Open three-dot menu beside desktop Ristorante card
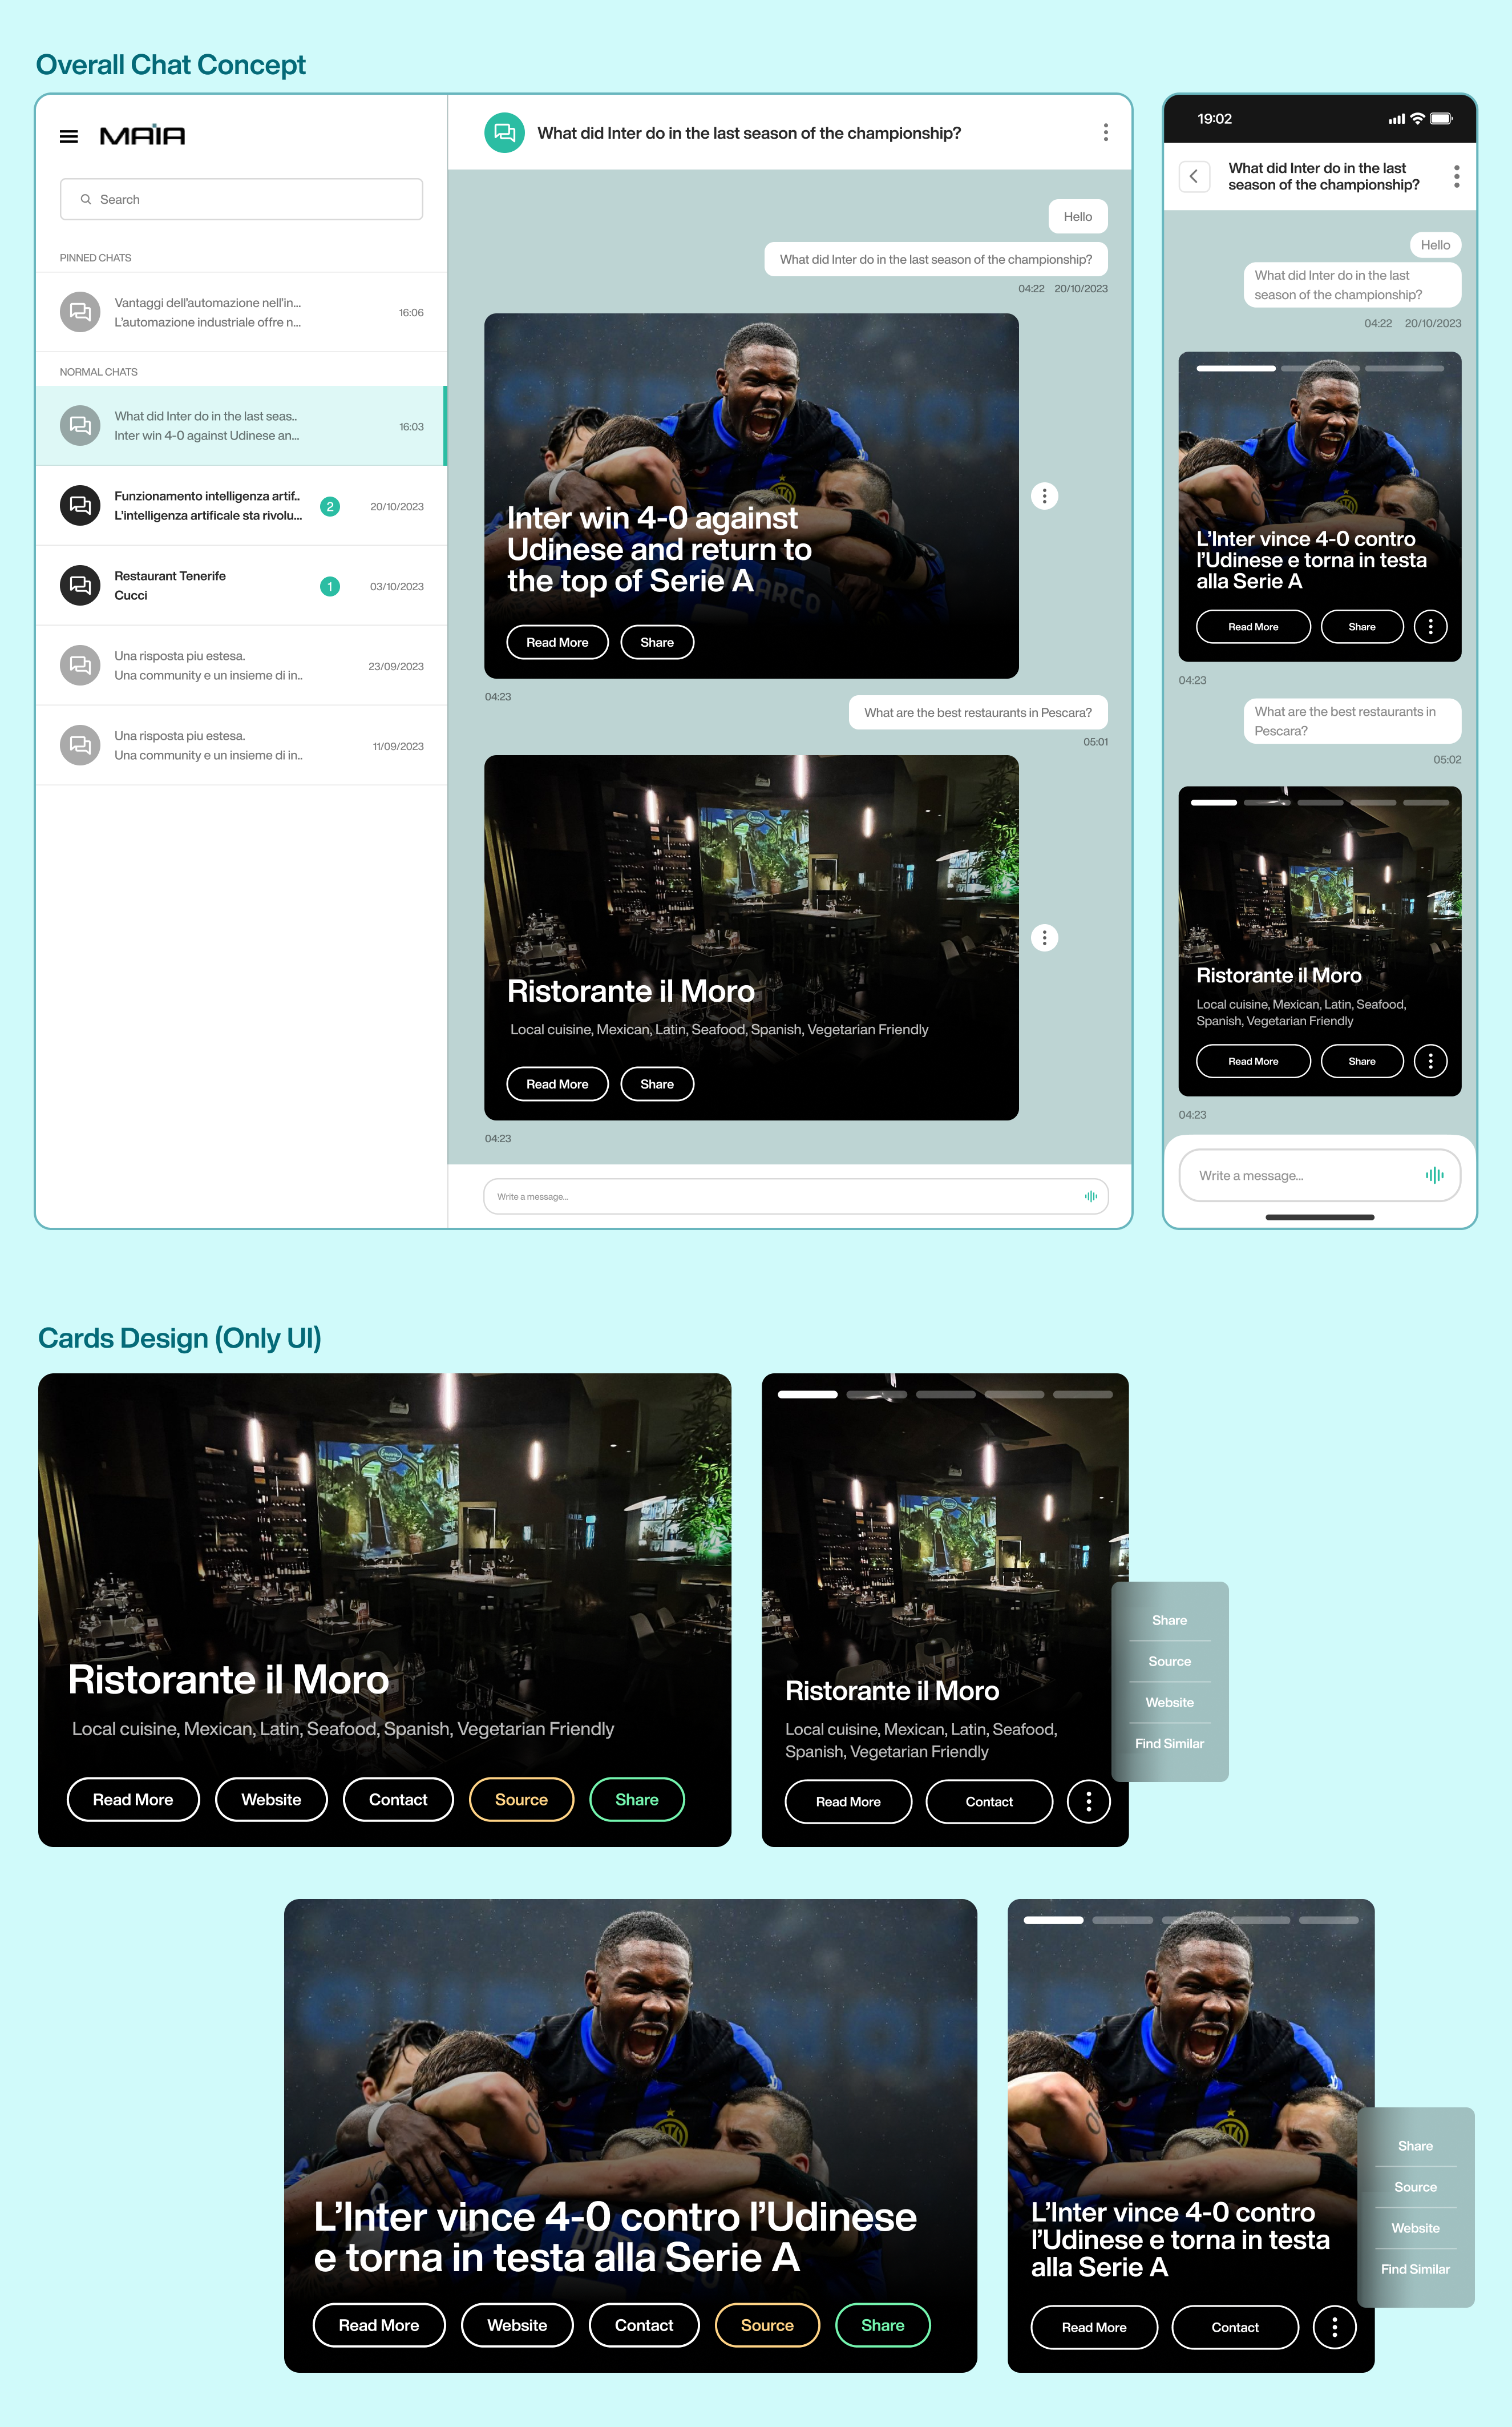The width and height of the screenshot is (1512, 2427). click(1044, 937)
